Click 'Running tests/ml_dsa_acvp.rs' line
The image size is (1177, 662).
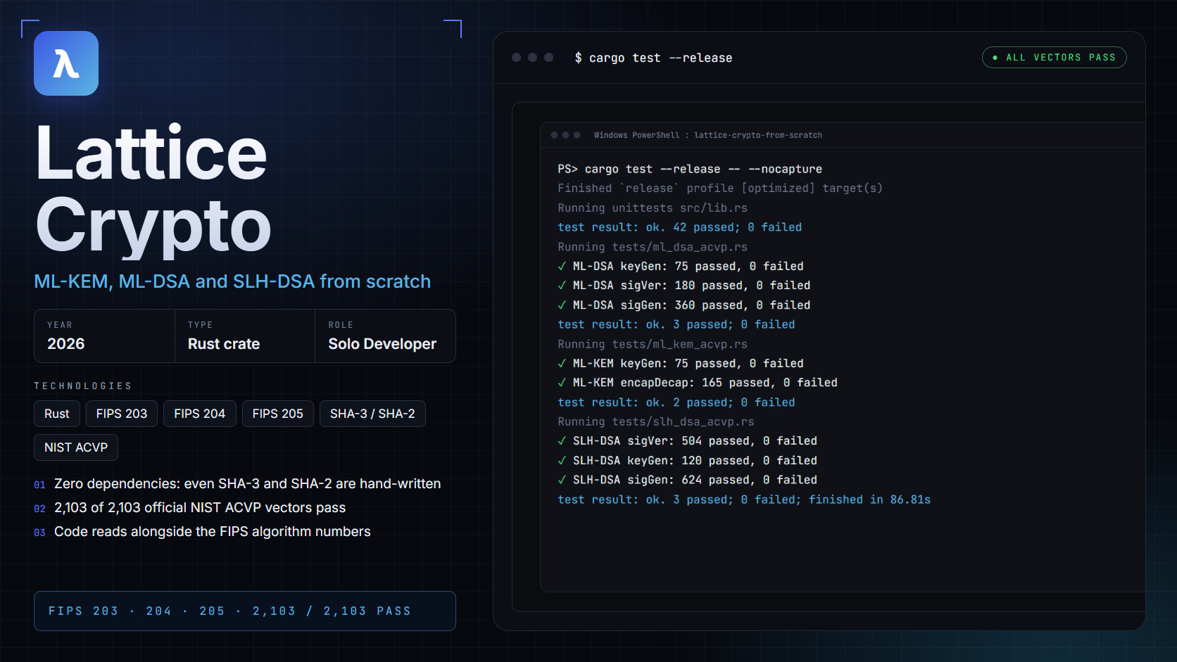pyautogui.click(x=653, y=247)
